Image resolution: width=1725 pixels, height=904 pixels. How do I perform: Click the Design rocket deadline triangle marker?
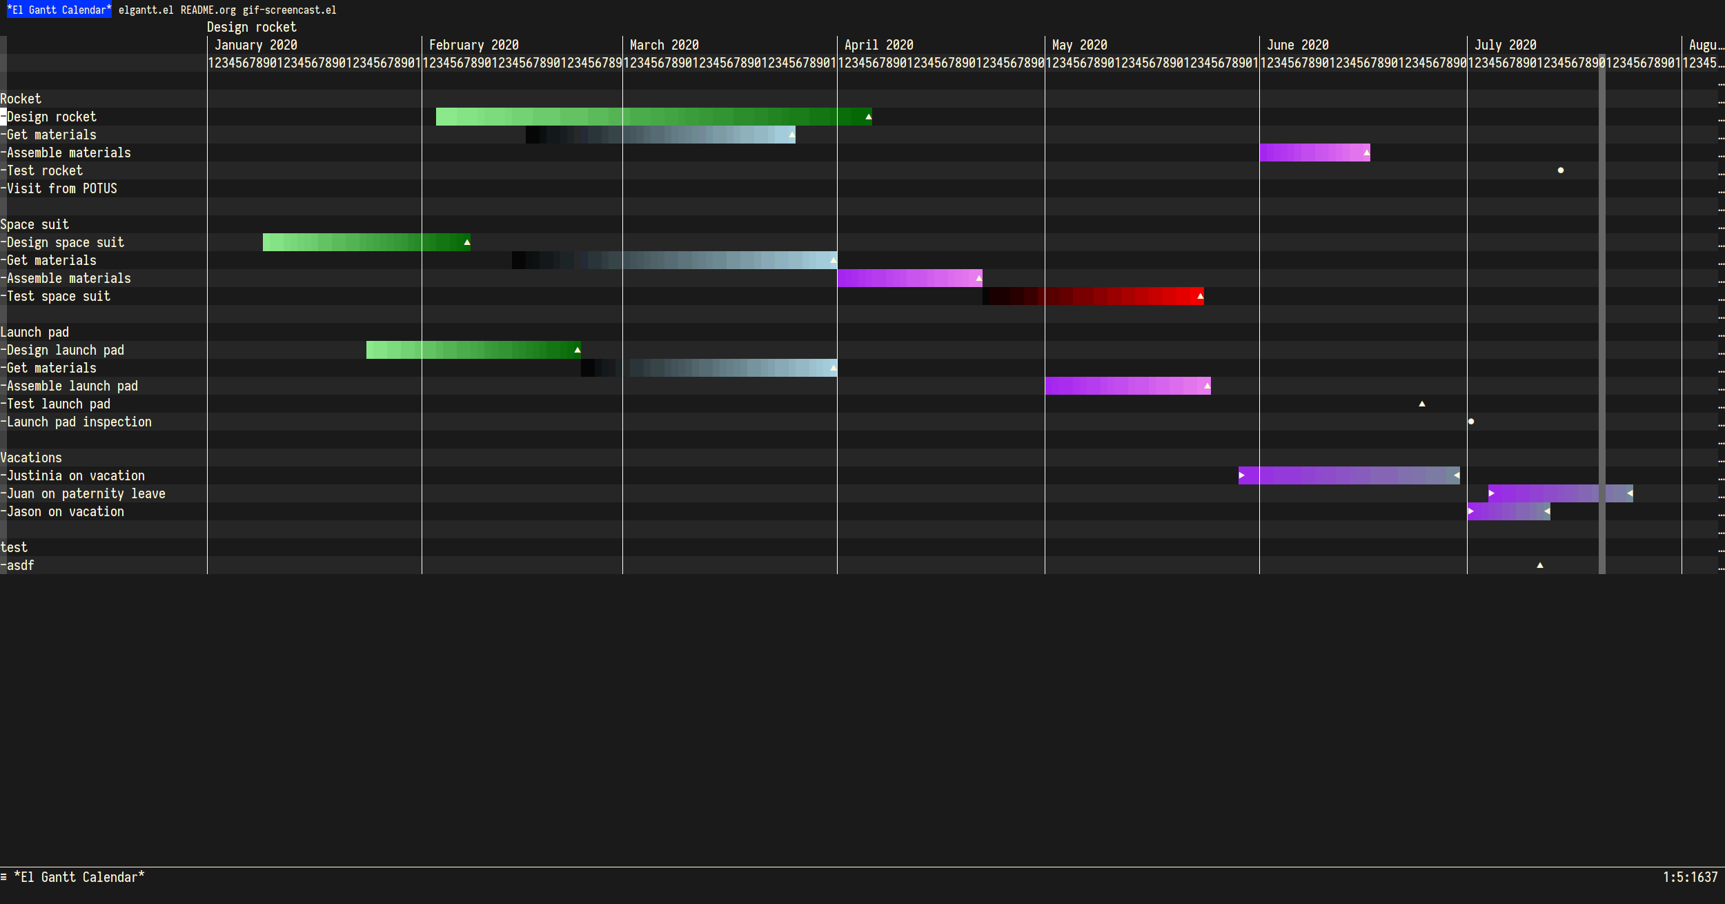coord(868,117)
